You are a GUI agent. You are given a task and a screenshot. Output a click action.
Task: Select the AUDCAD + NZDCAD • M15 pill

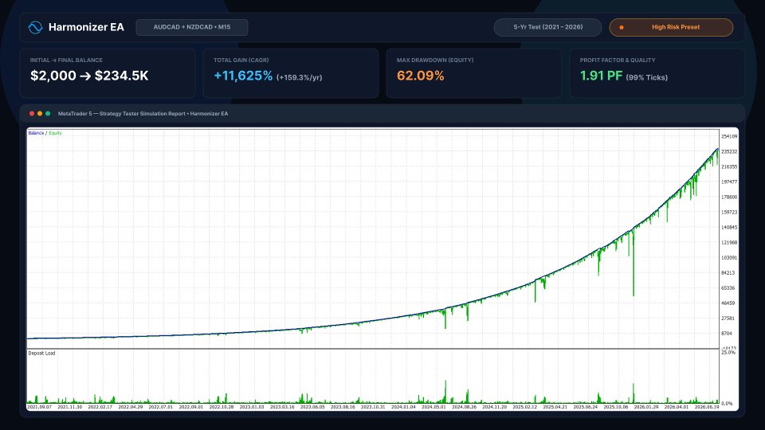[192, 27]
